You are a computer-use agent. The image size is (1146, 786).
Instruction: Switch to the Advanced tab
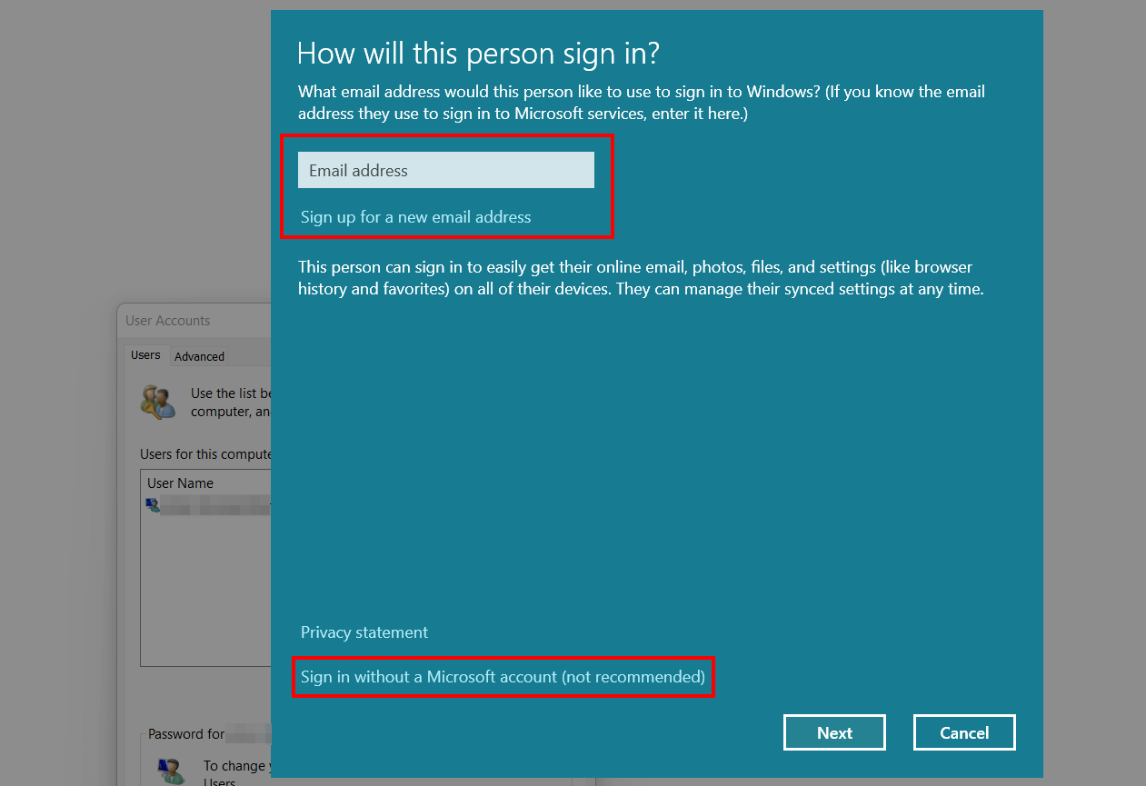point(199,356)
